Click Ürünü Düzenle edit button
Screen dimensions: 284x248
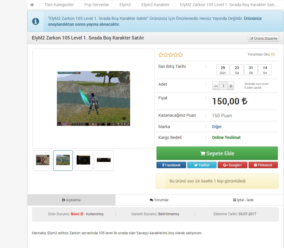pyautogui.click(x=263, y=38)
